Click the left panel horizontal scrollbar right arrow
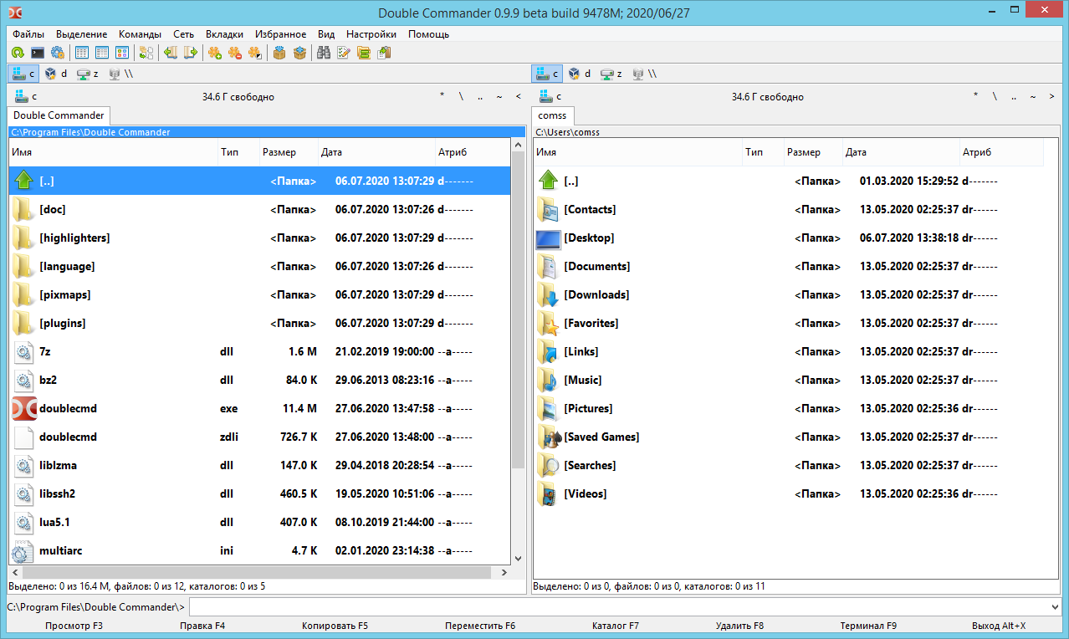The height and width of the screenshot is (639, 1069). [504, 572]
